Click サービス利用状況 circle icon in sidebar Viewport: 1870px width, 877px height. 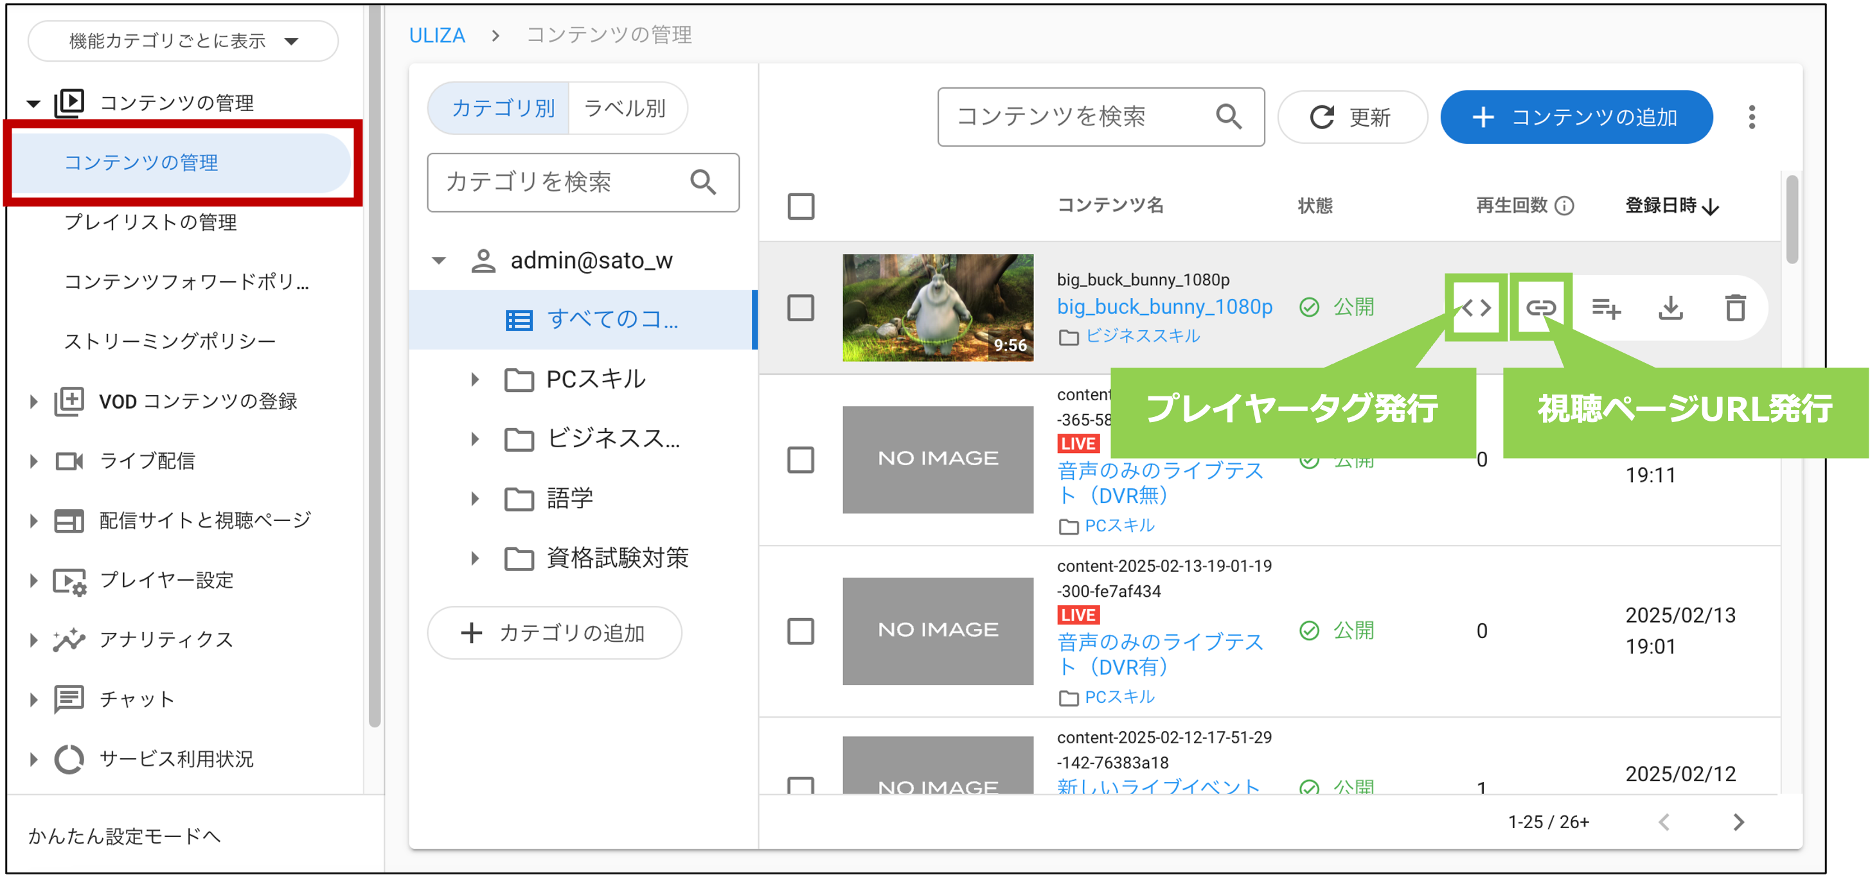pyautogui.click(x=69, y=759)
